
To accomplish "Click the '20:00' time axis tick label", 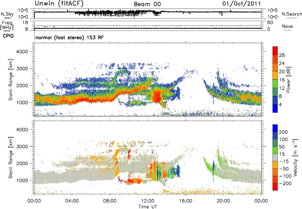I will click(223, 201).
